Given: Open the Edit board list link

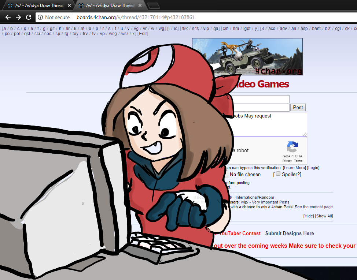Looking at the screenshot, I should pyautogui.click(x=143, y=34).
